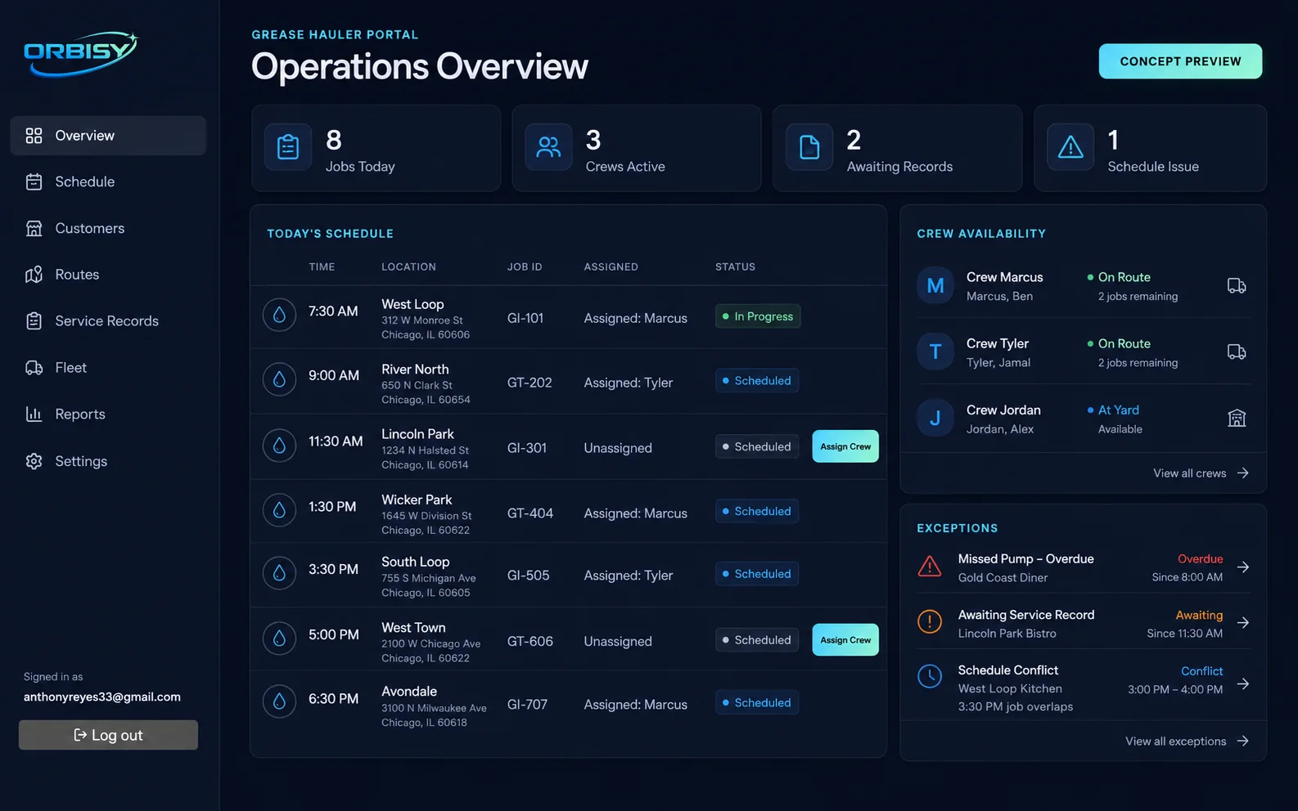Click Schedule Conflict clock icon
This screenshot has width=1298, height=811.
click(x=930, y=676)
